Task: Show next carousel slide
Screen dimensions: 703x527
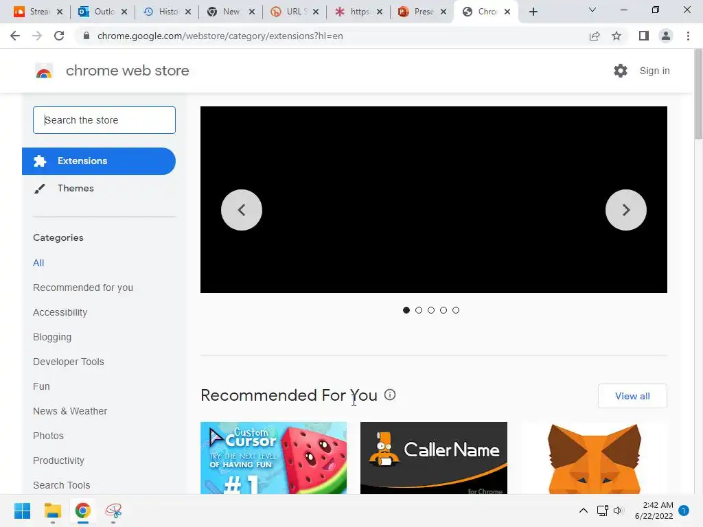Action: click(x=626, y=210)
